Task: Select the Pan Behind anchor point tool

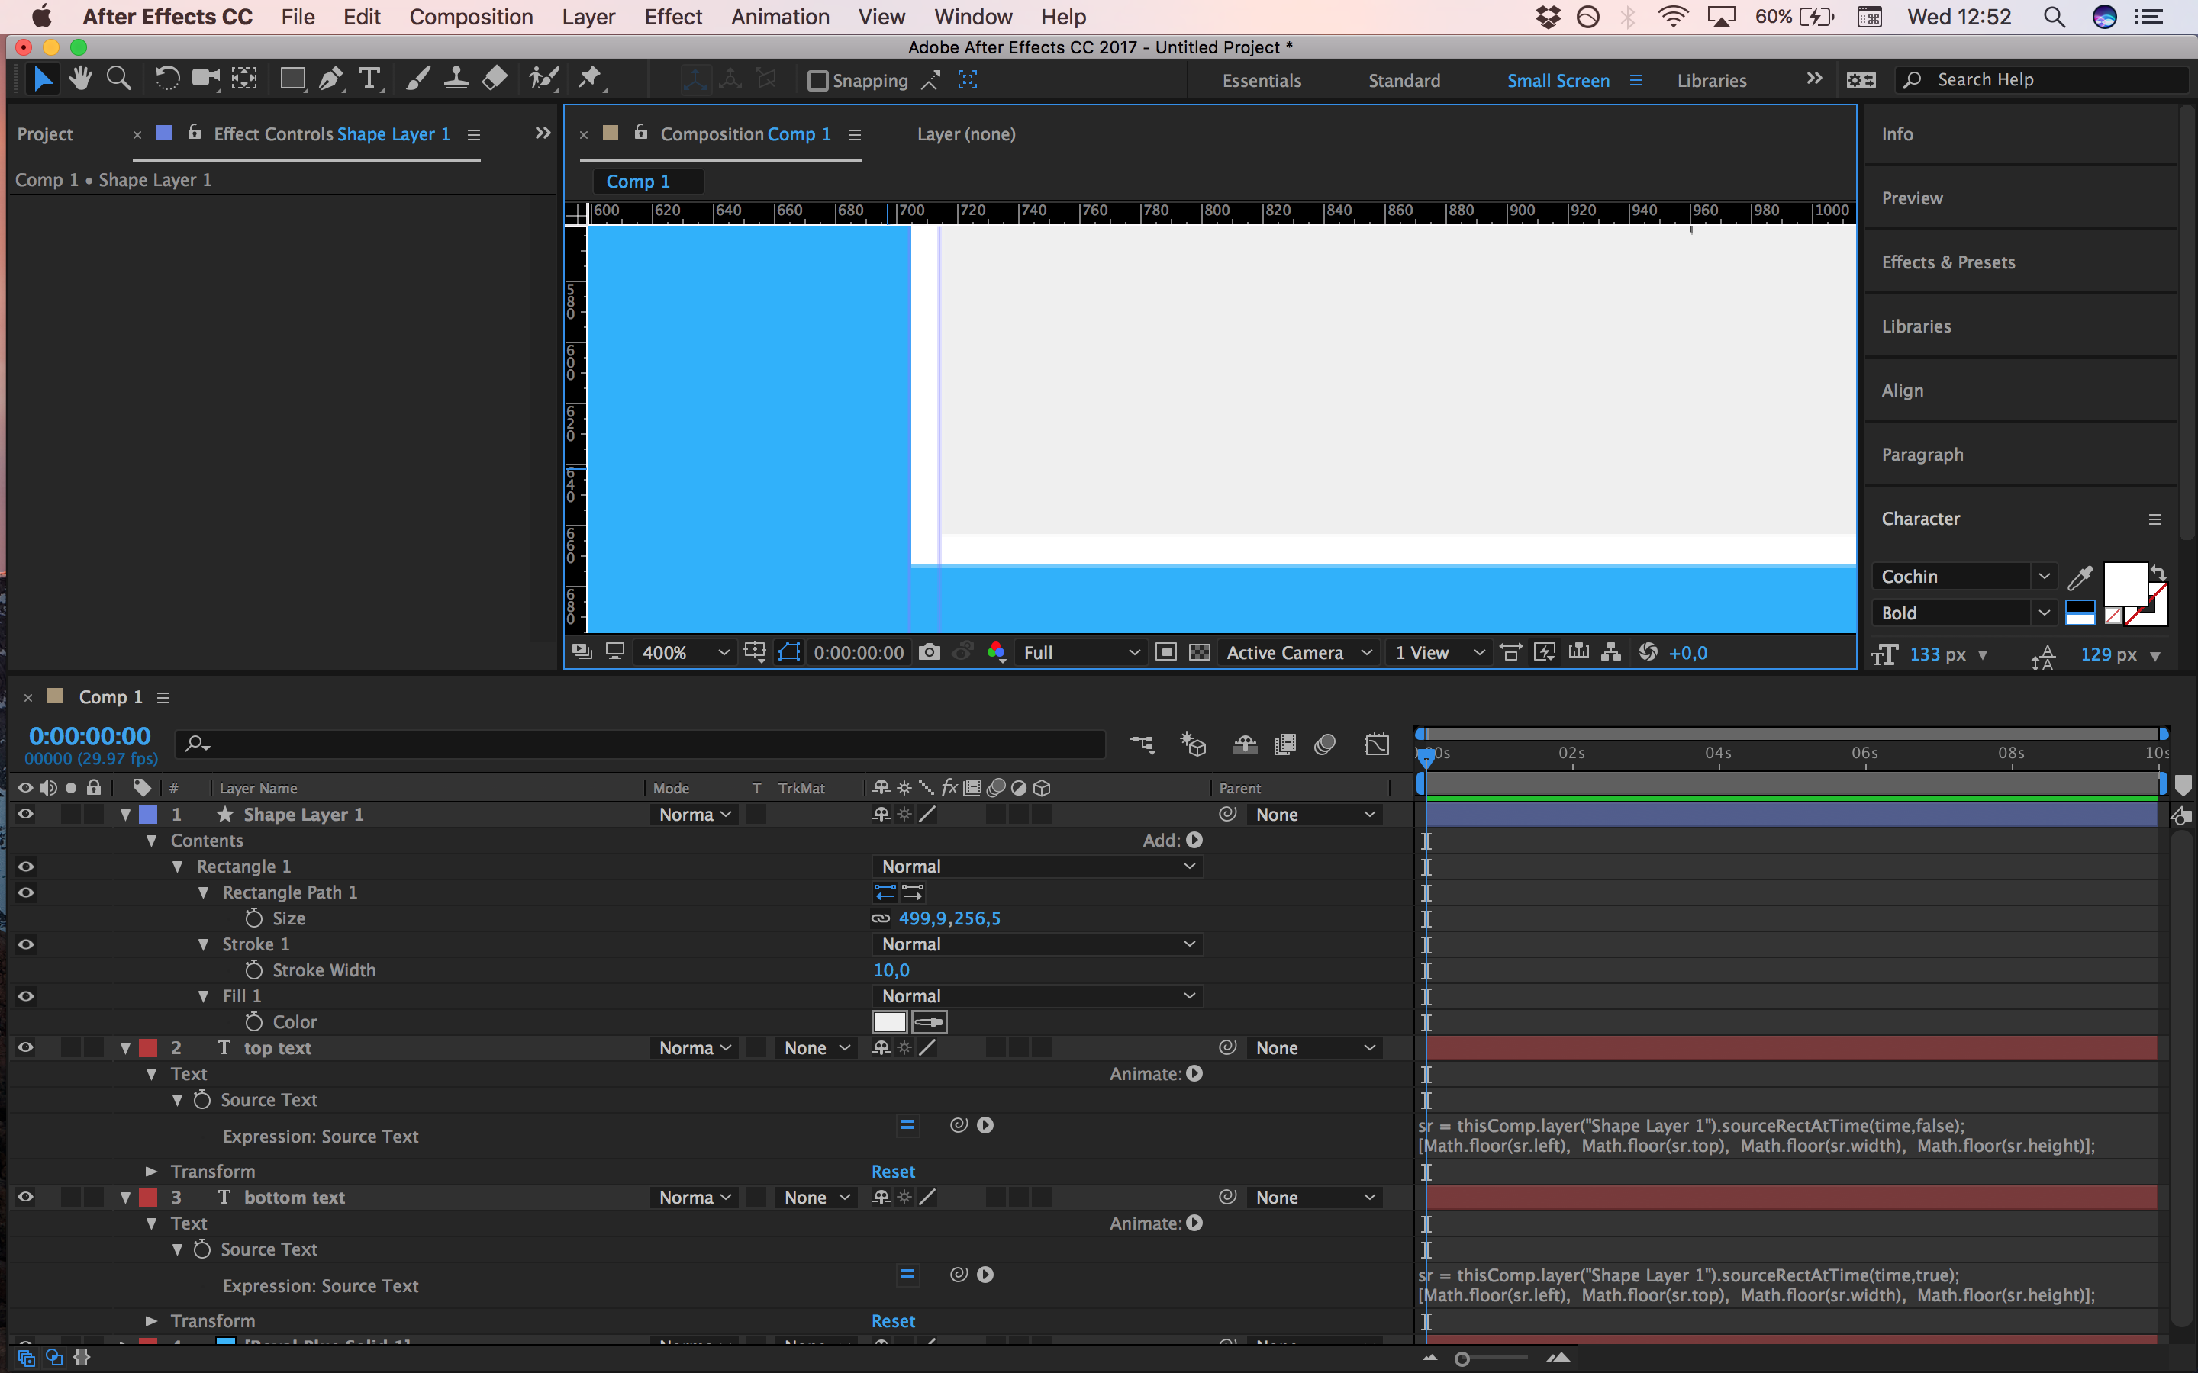Action: point(244,80)
